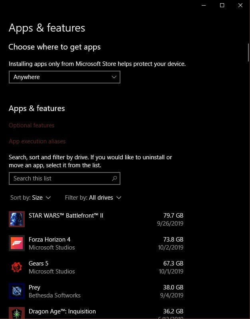Click the Forza Horizon 4 app icon

coord(17,243)
